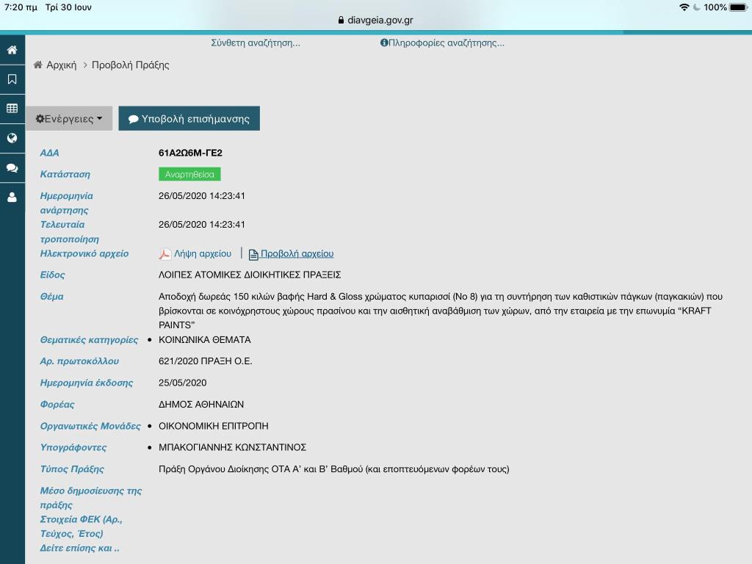
Task: Expand the Ενέργειες dropdown menu
Action: click(x=69, y=119)
